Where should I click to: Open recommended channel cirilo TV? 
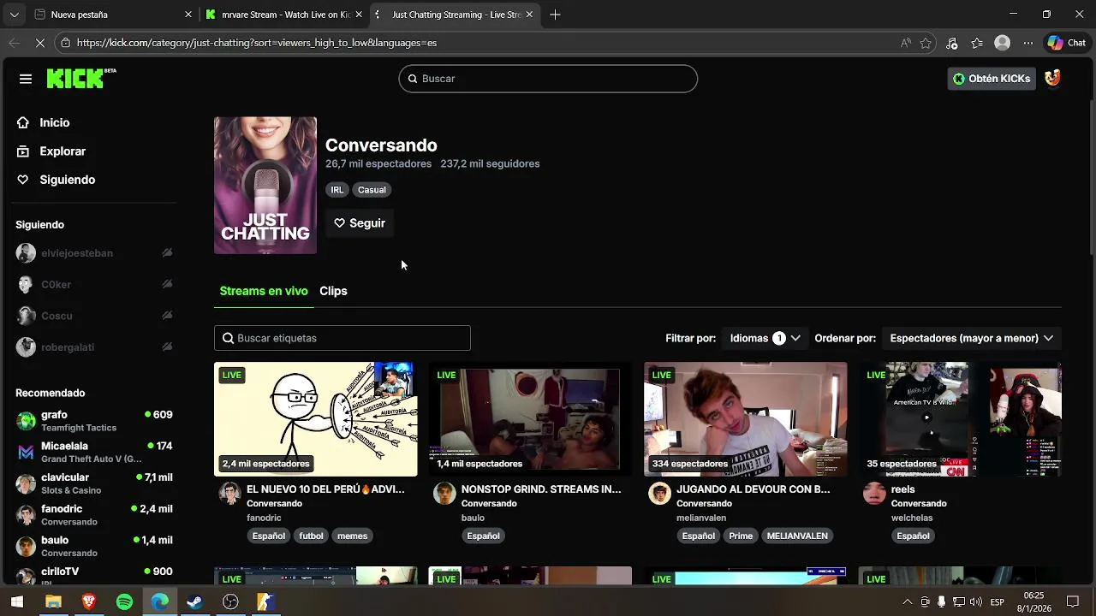click(94, 575)
